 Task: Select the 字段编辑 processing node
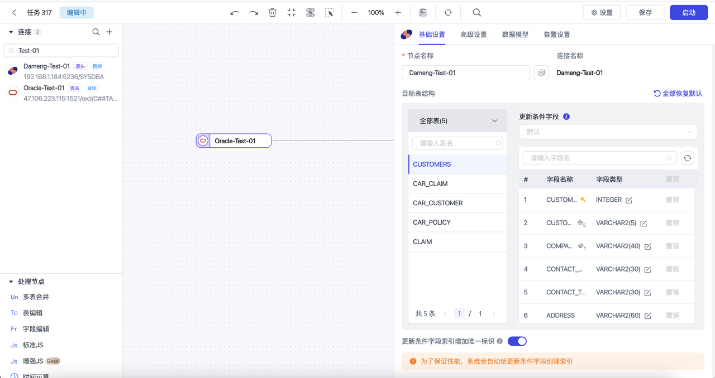point(36,329)
